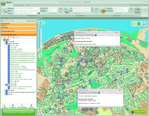Click the Нужны клиенты? green banner button
This screenshot has width=149, height=116.
pos(18,112)
